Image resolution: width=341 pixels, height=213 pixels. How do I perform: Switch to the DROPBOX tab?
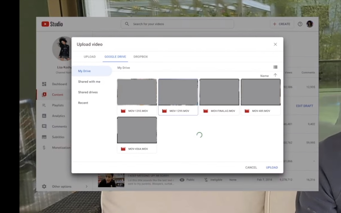[x=141, y=57]
